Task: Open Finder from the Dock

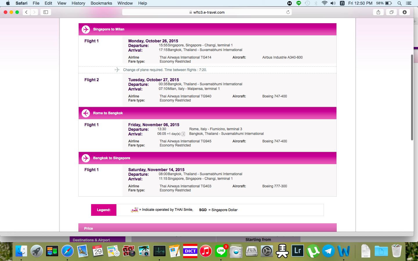Action: [x=21, y=251]
